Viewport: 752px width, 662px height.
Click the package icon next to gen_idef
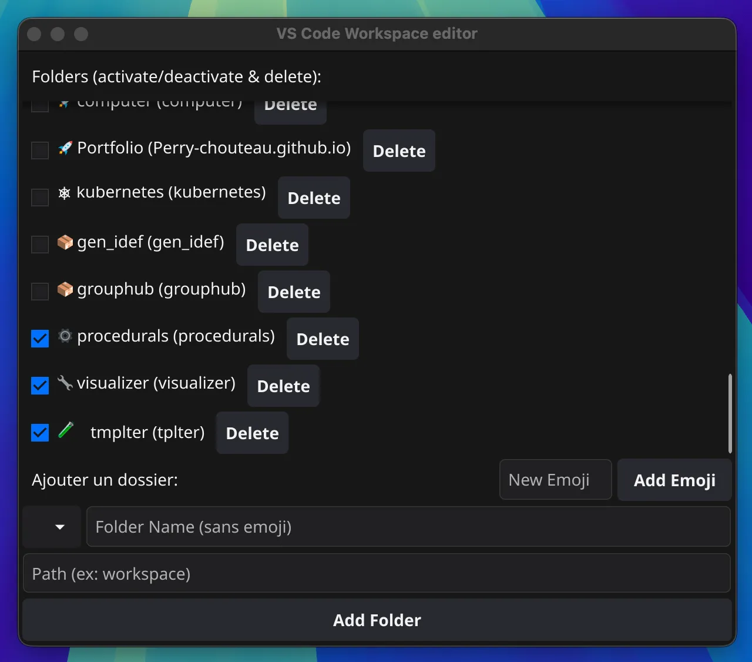pos(65,242)
